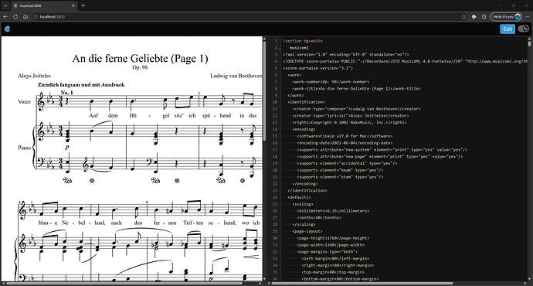Click the circular C extension icon
533x286 pixels.
tap(484, 17)
